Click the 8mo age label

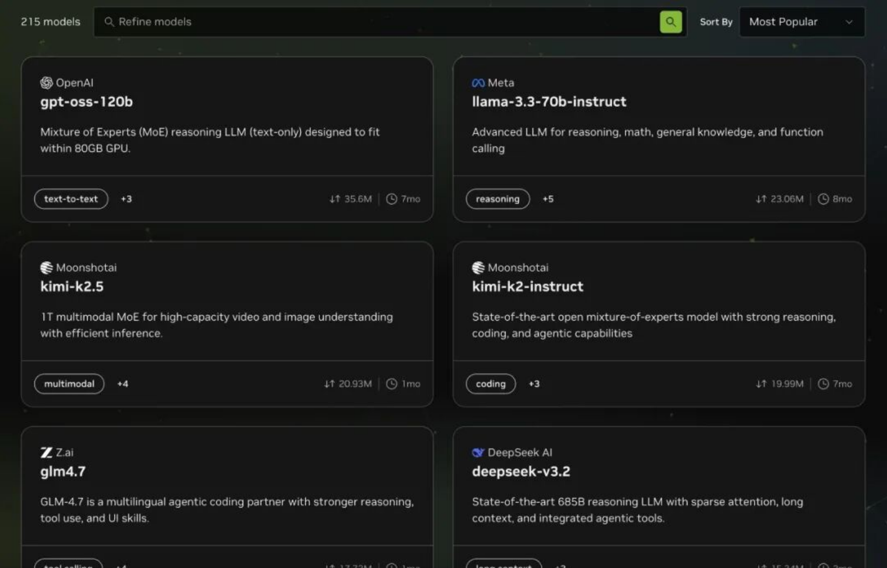click(x=842, y=199)
